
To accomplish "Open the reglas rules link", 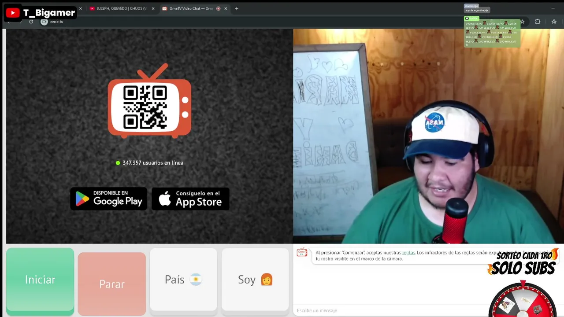I will pyautogui.click(x=408, y=253).
